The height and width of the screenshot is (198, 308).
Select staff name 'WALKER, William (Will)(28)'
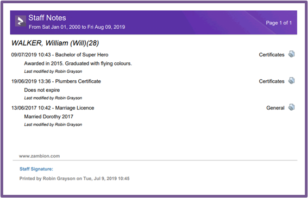point(55,43)
